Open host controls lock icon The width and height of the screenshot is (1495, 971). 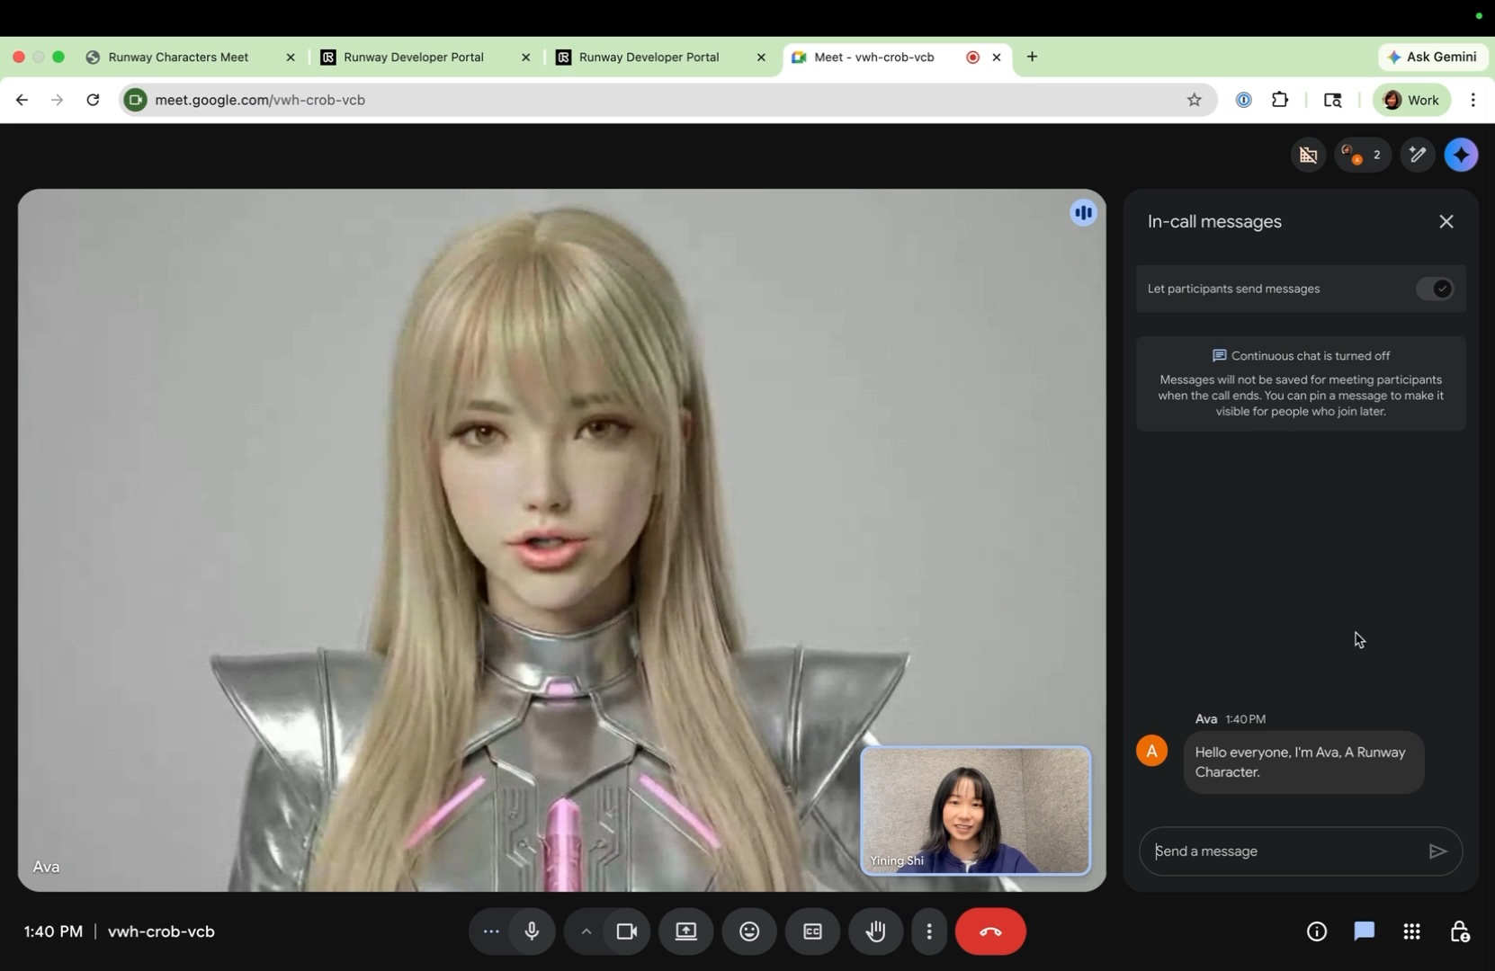[x=1461, y=931]
